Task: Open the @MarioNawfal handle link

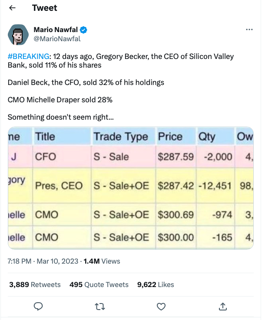Action: pyautogui.click(x=57, y=39)
